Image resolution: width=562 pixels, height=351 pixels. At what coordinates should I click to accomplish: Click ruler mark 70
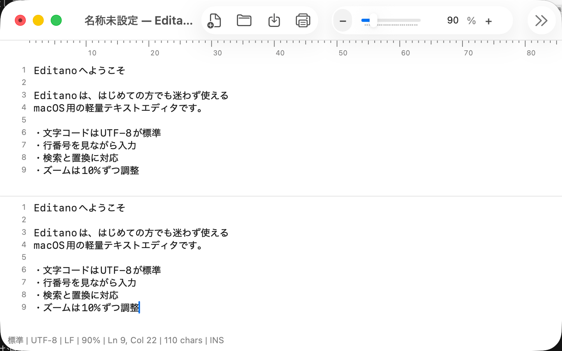point(468,53)
